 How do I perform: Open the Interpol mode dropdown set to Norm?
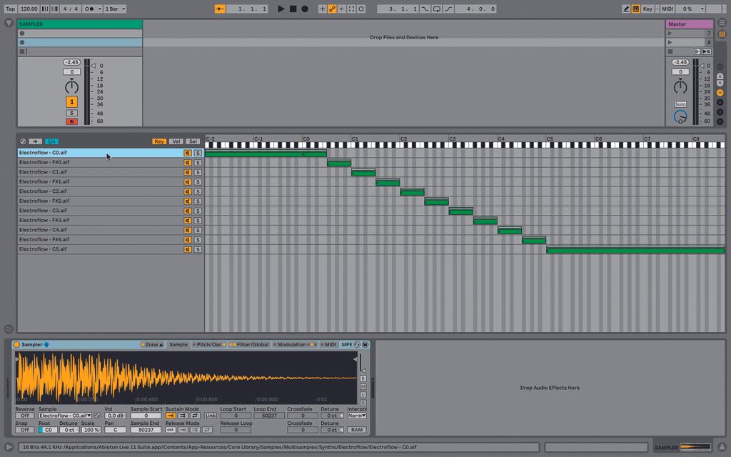tap(356, 415)
